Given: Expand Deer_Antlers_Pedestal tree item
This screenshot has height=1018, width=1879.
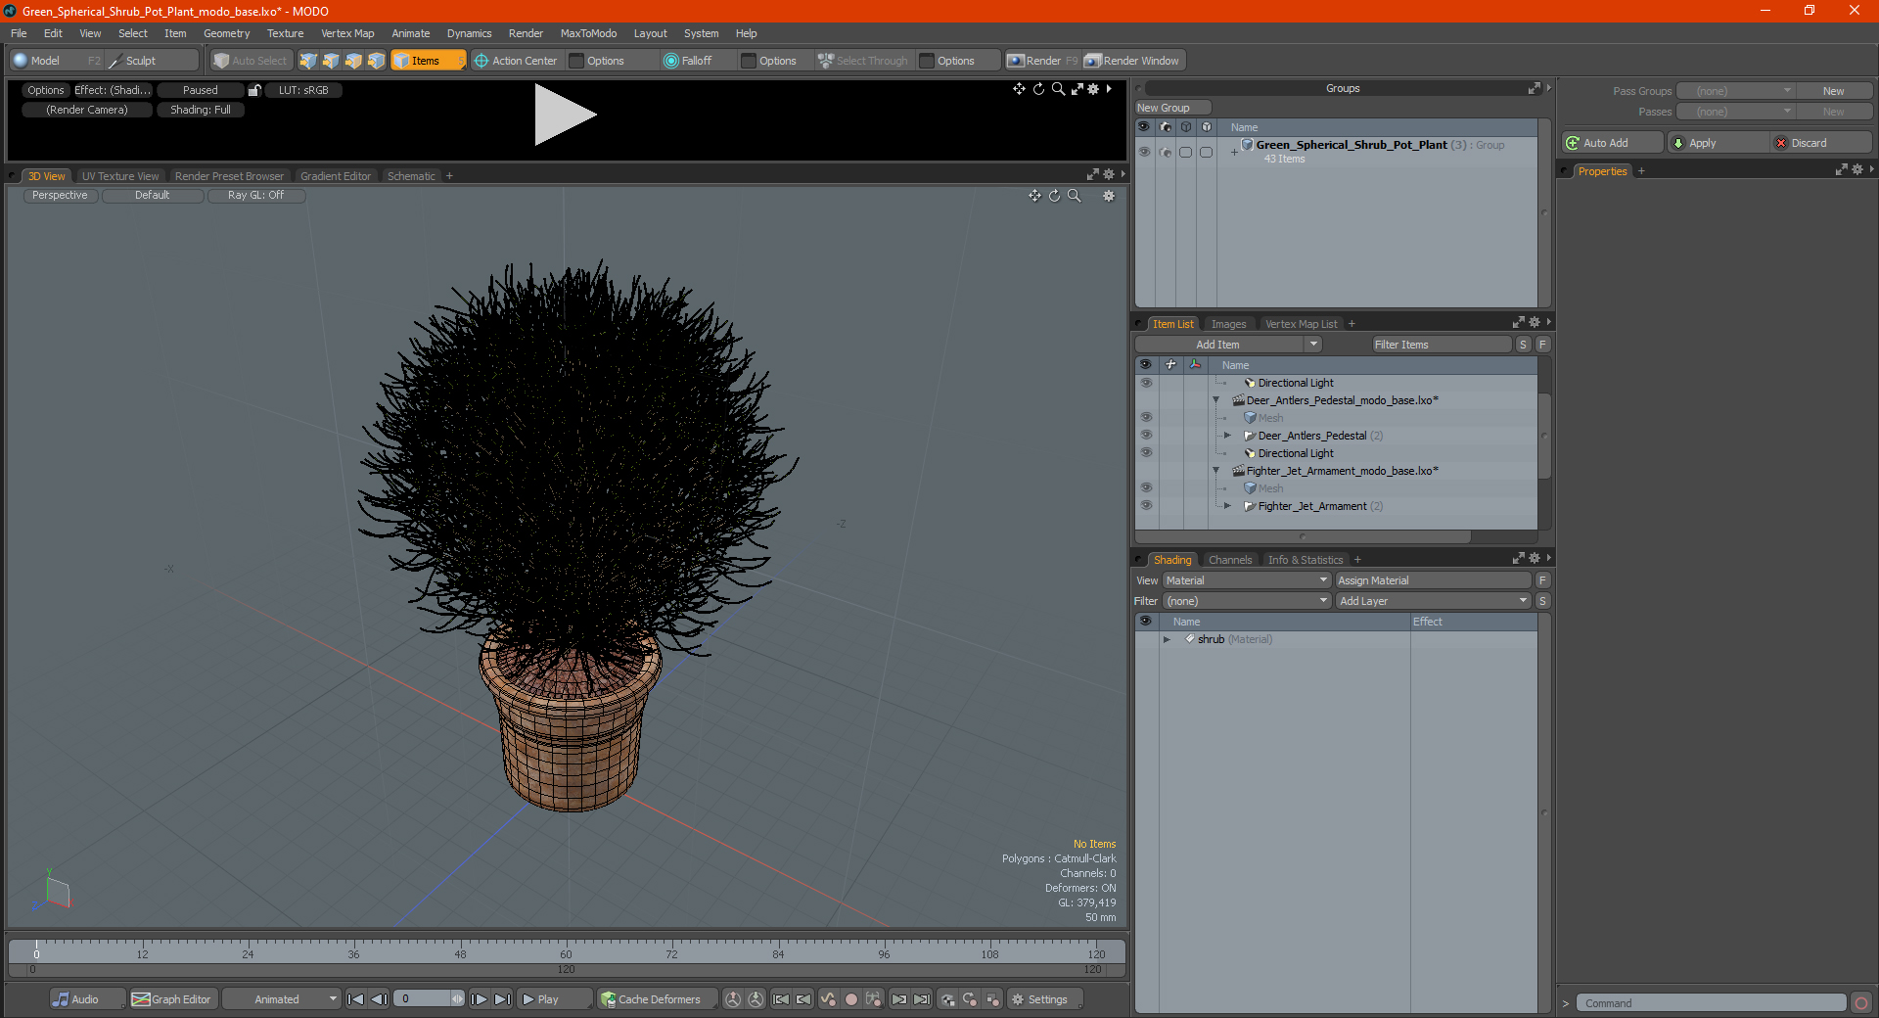Looking at the screenshot, I should [x=1227, y=436].
